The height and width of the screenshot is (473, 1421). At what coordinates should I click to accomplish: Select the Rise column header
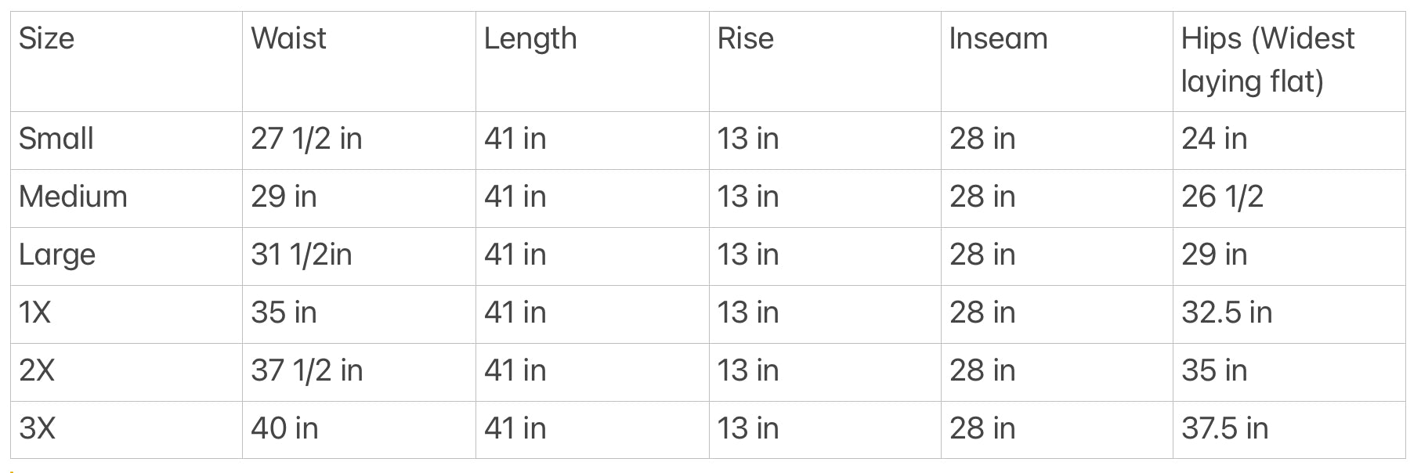click(745, 38)
